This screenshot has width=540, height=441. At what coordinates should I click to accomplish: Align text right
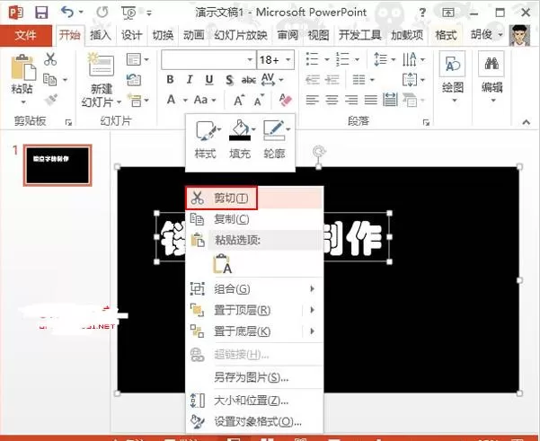point(351,100)
